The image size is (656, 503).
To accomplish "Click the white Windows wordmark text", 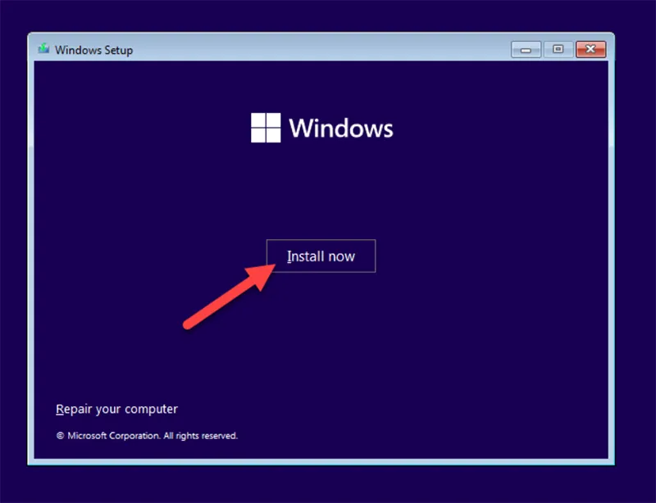I will [x=341, y=129].
